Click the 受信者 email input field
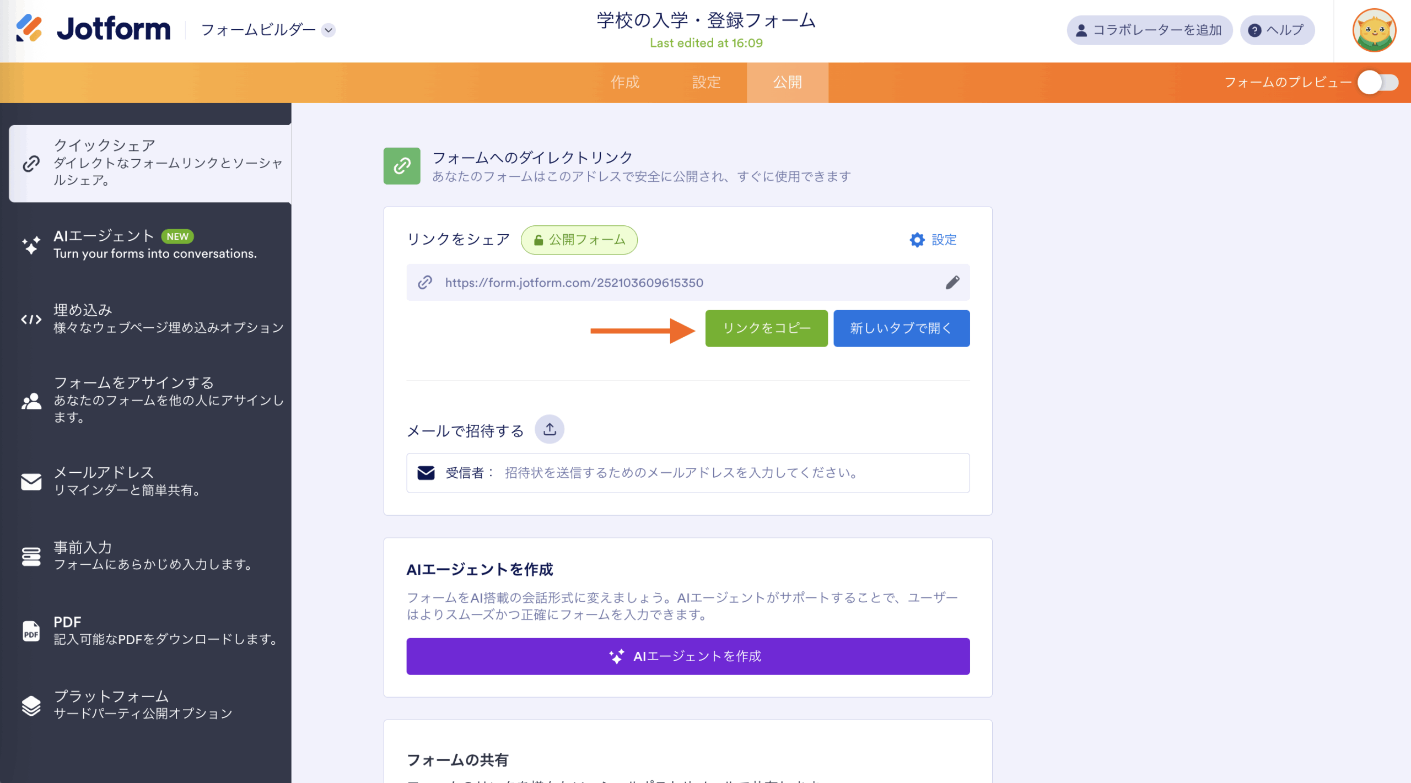This screenshot has width=1411, height=783. (688, 473)
